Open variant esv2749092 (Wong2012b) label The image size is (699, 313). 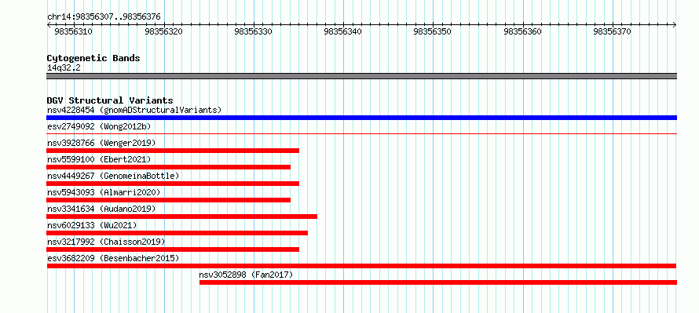[x=99, y=126]
